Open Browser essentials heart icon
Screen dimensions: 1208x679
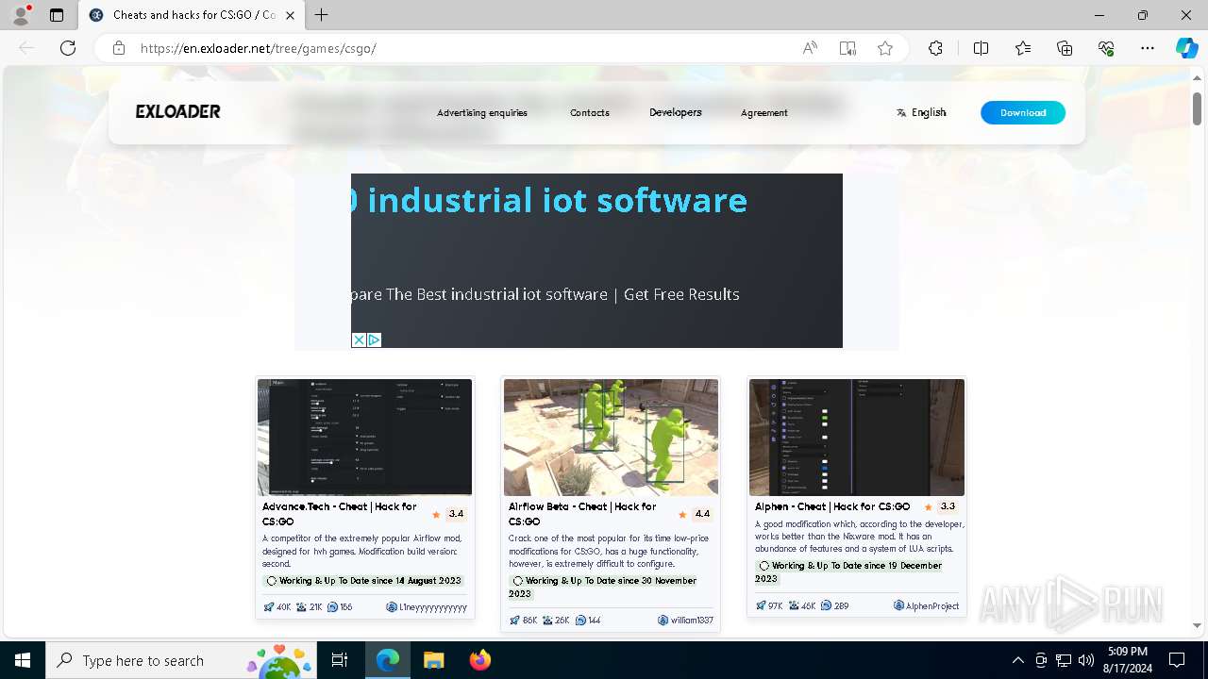pos(1106,48)
